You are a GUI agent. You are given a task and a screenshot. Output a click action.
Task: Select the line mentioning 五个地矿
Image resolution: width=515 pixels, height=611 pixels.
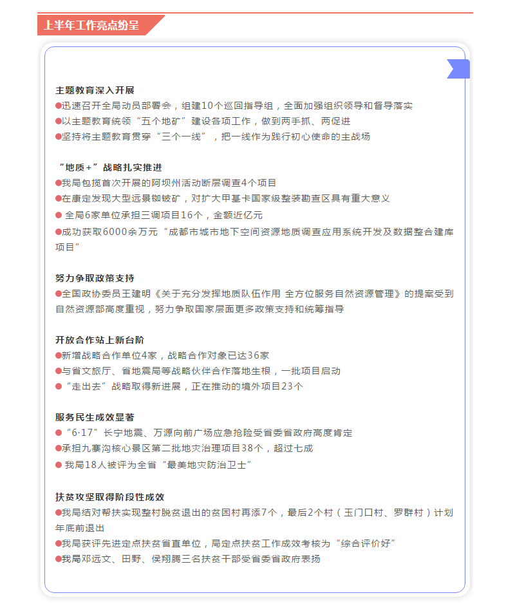click(203, 121)
